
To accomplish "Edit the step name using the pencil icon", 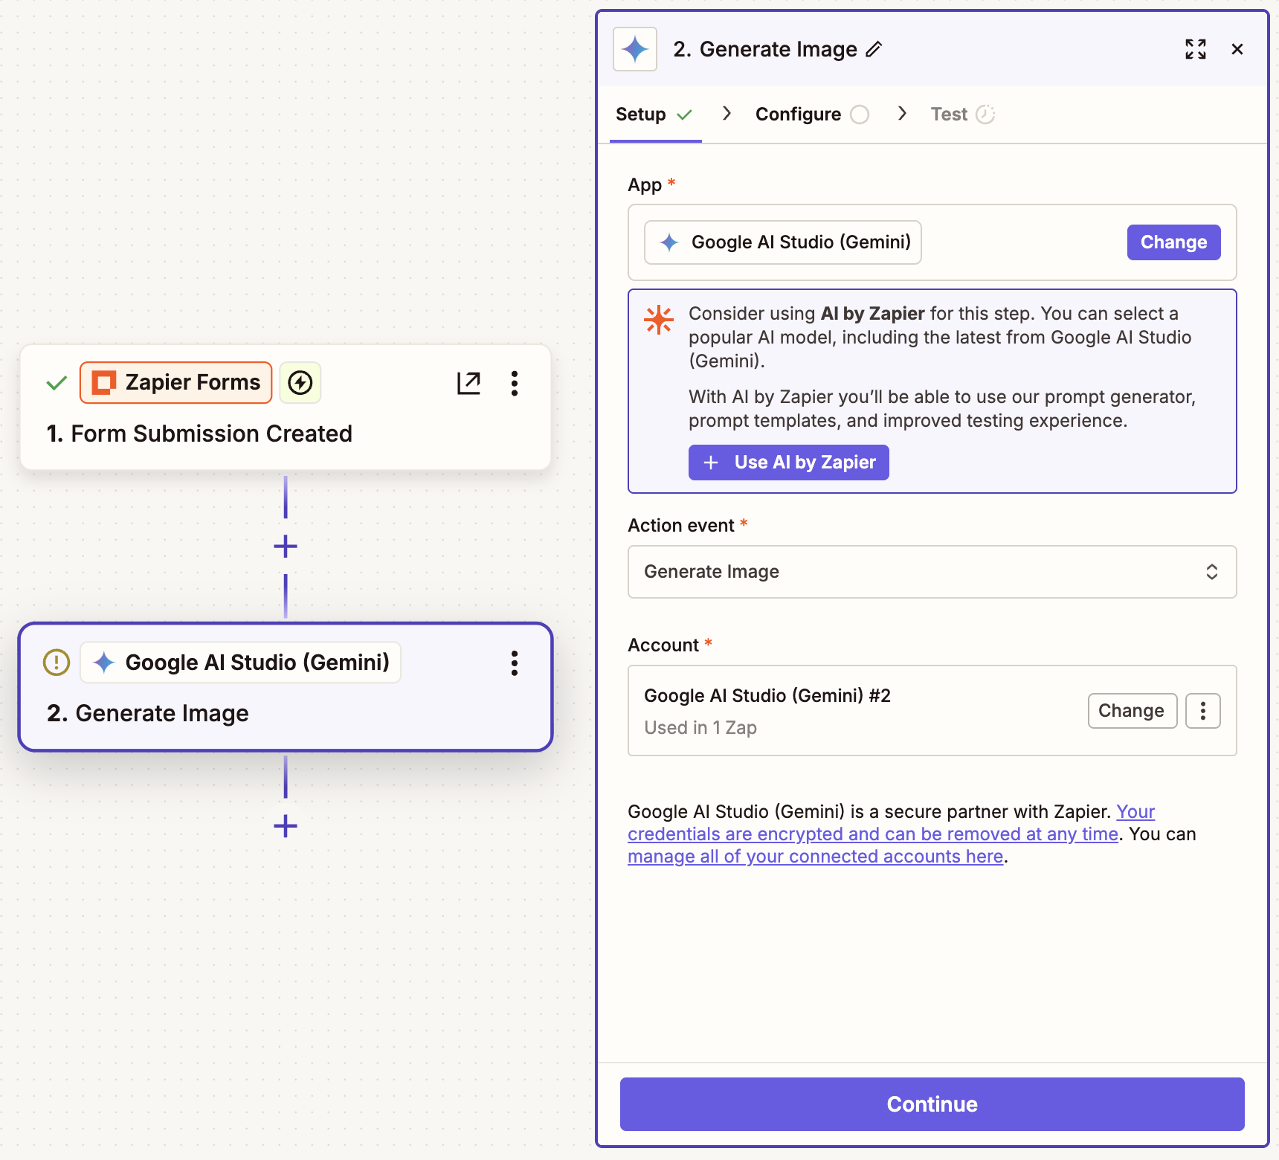I will tap(874, 49).
